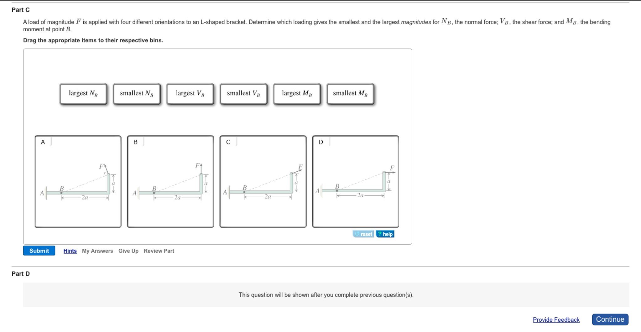Click the smallest MB bin
This screenshot has height=332, width=641.
pyautogui.click(x=350, y=93)
